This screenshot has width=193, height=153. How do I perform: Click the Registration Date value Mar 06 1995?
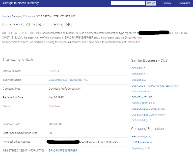pos(56,97)
